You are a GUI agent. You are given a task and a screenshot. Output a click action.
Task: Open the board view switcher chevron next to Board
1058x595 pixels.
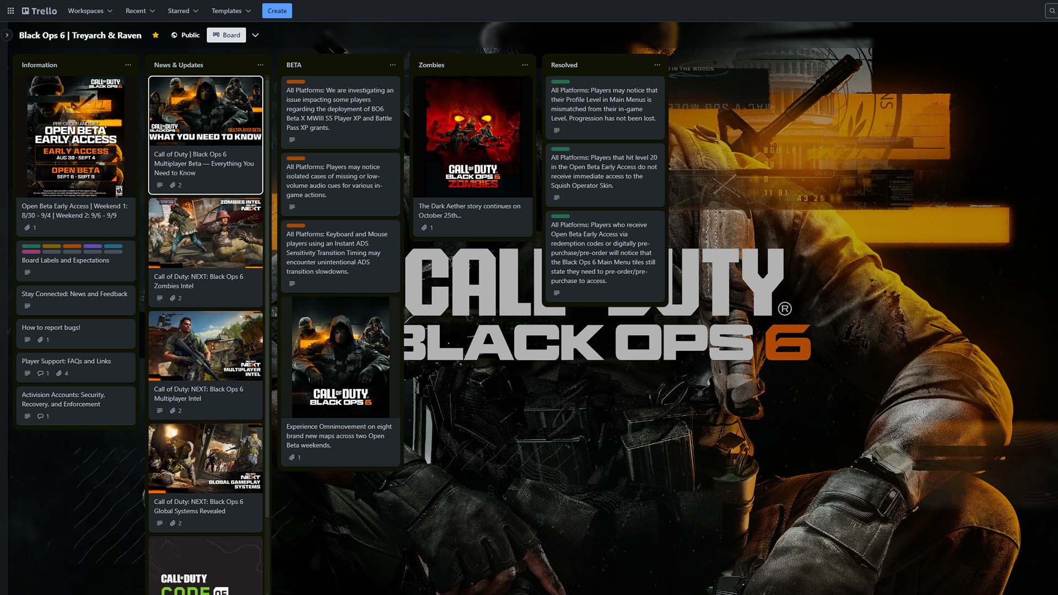tap(255, 35)
